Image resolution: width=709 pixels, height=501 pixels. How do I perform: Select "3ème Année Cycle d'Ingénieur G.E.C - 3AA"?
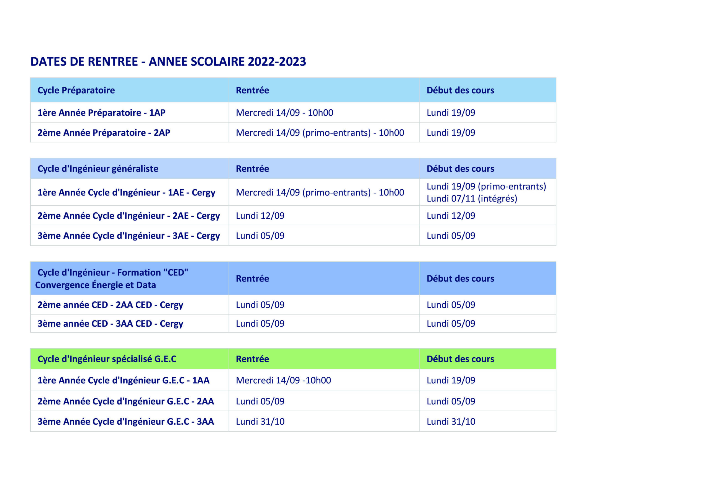coord(126,422)
